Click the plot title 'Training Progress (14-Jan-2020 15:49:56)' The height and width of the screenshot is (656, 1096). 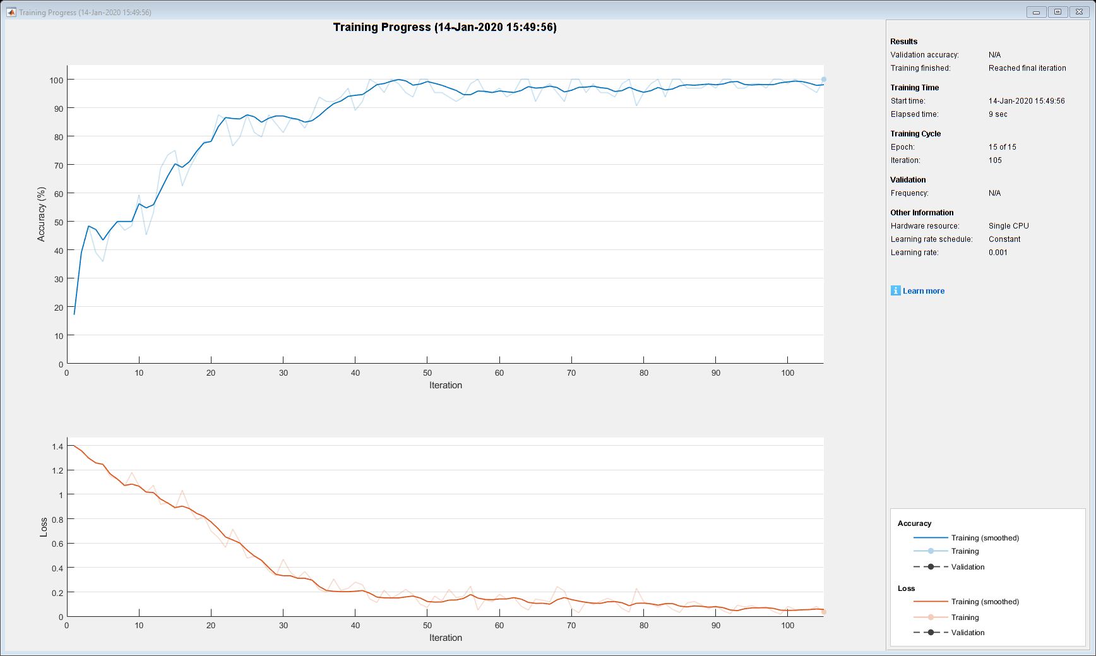[444, 27]
